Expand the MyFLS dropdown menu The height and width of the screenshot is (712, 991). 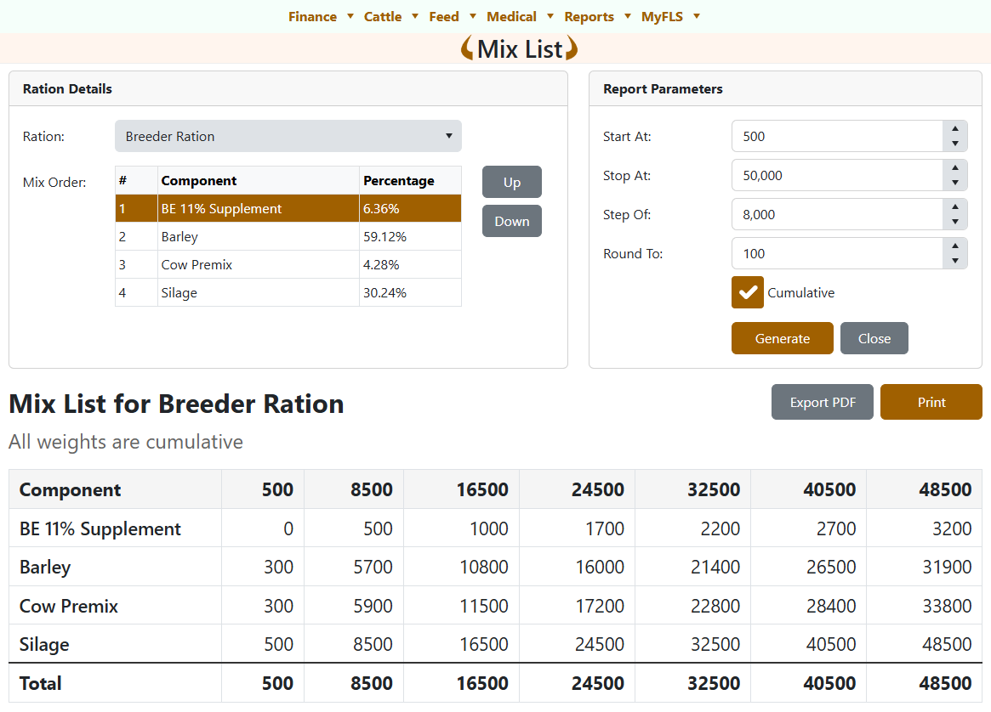coord(670,17)
